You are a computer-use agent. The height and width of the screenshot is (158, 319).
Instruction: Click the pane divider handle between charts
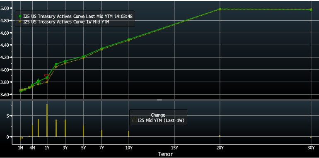(x=159, y=100)
